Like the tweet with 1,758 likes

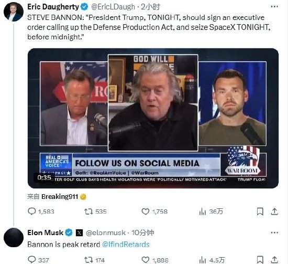click(x=145, y=212)
